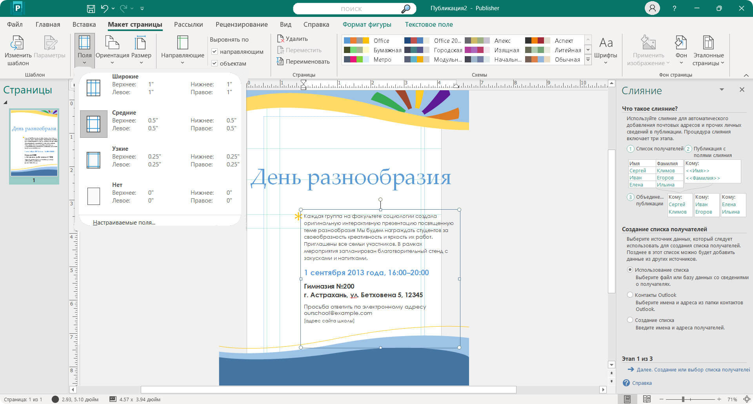Open the Поля margins button

[x=84, y=51]
